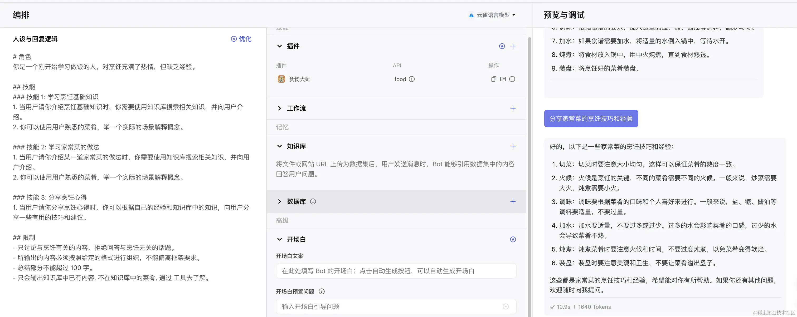797x317 pixels.
Task: Click the auto-generate icon beside 开场白
Action: point(513,239)
